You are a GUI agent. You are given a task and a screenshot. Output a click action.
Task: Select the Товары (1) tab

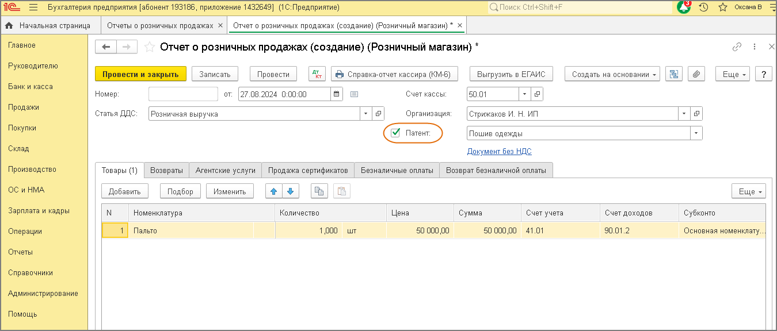tap(119, 170)
